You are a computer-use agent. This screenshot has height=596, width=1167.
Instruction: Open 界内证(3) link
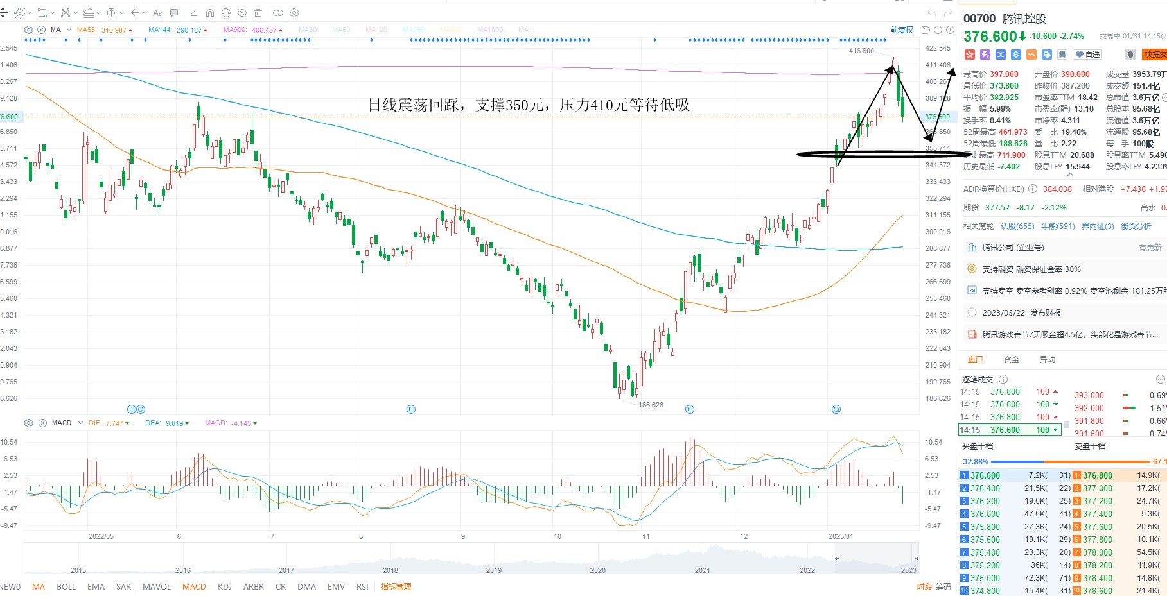click(1098, 226)
